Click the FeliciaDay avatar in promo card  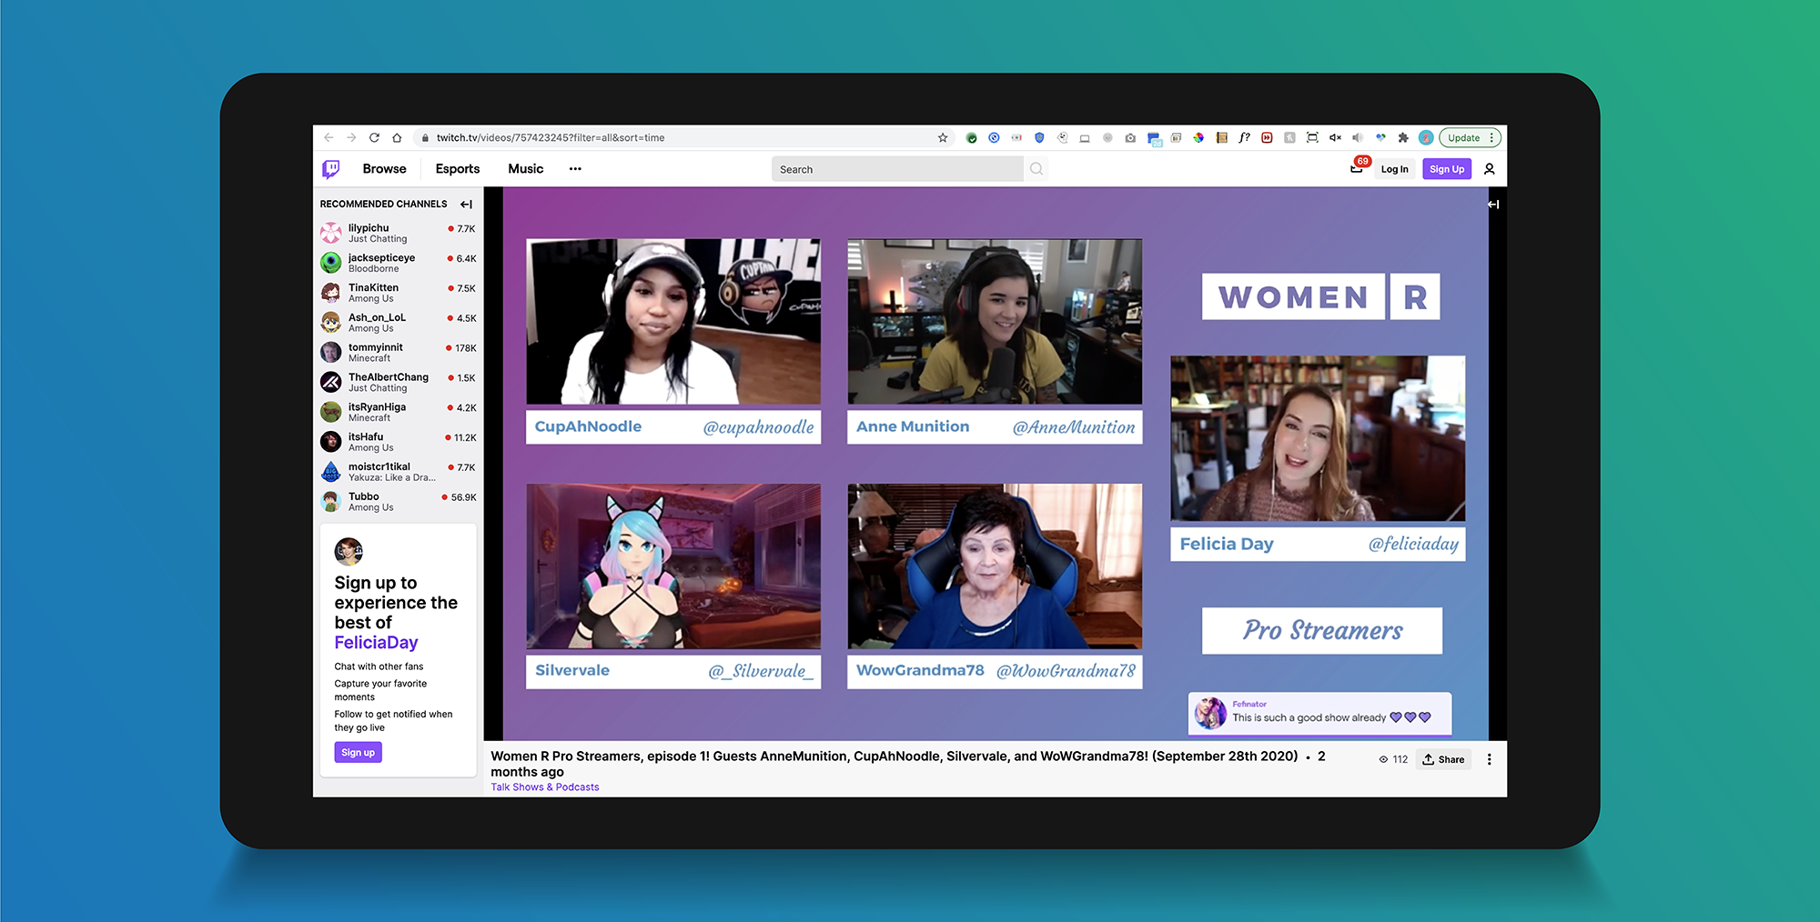349,551
